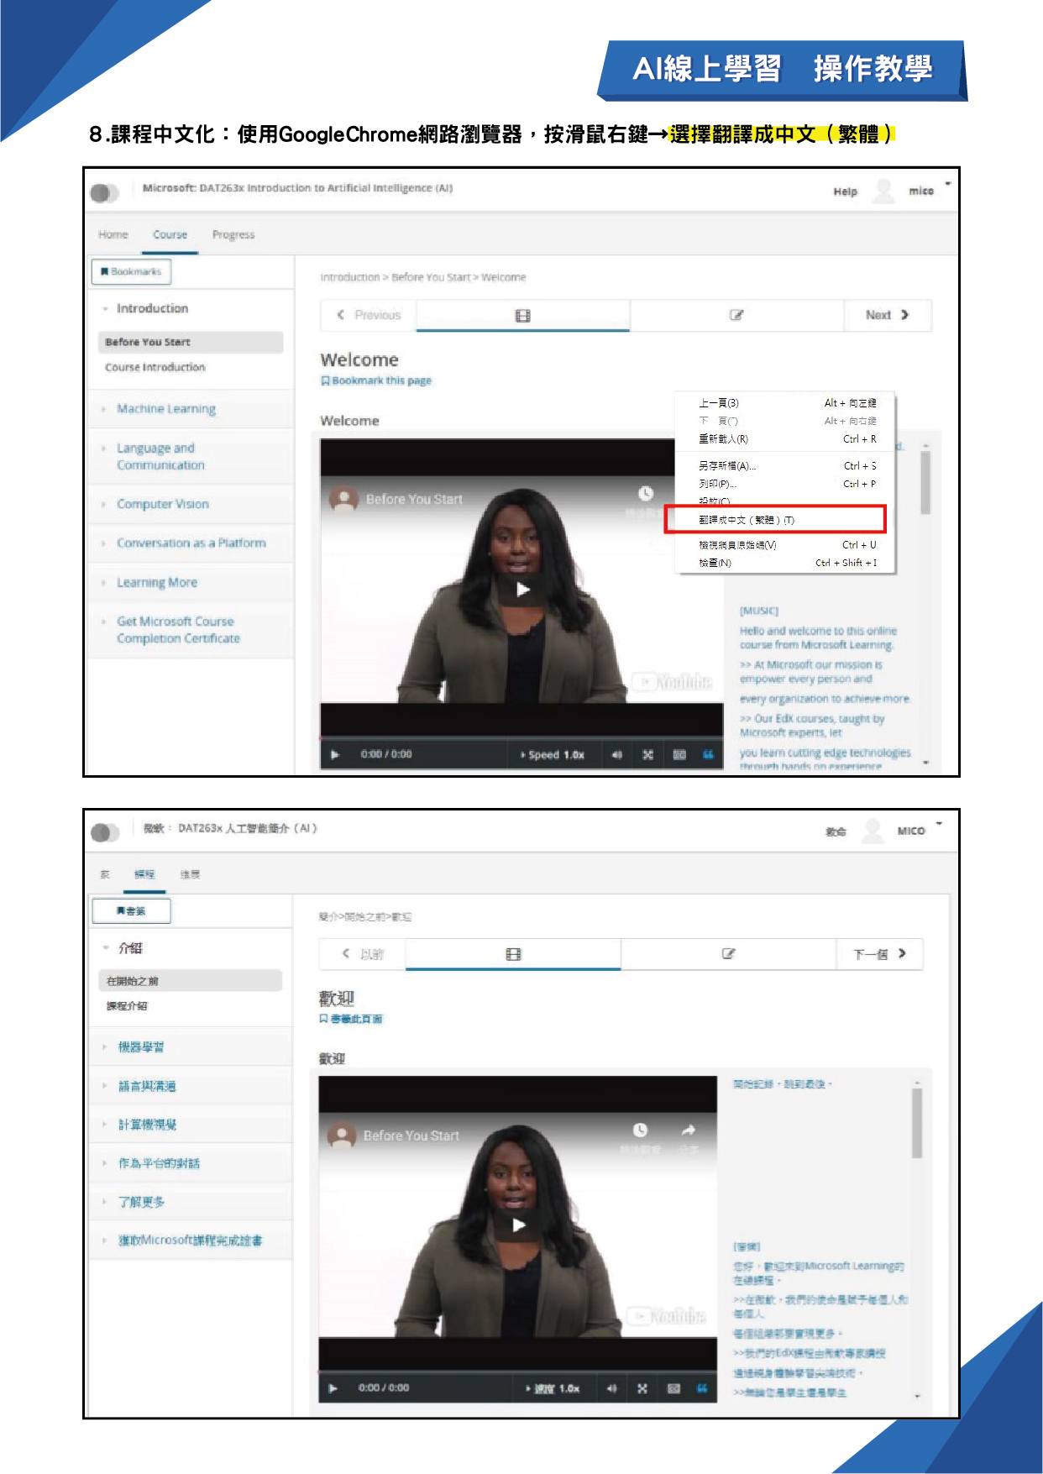Select the video filmstrip unit tab in English screenshot
Image resolution: width=1043 pixels, height=1474 pixels.
pyautogui.click(x=522, y=316)
